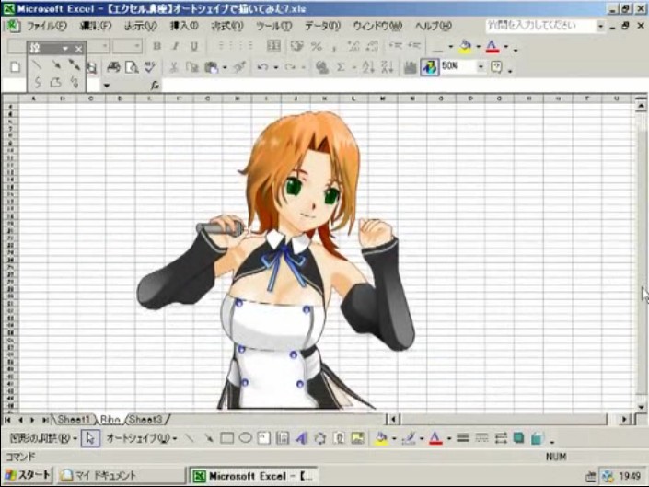Click the Increase Decimal icon
Viewport: 649px width, 487px height.
click(353, 45)
